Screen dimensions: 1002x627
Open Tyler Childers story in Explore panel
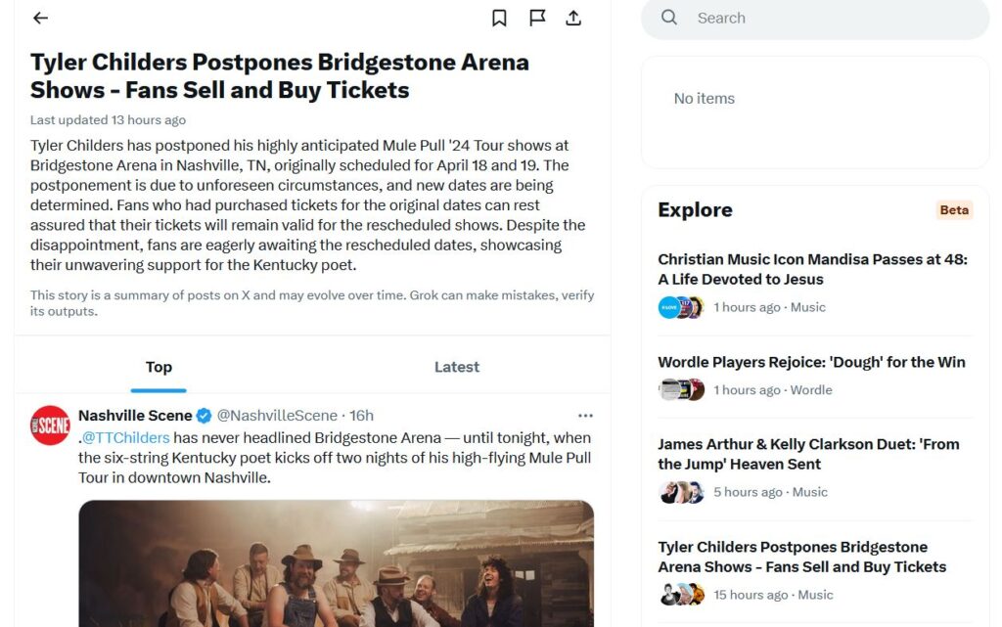pyautogui.click(x=801, y=557)
